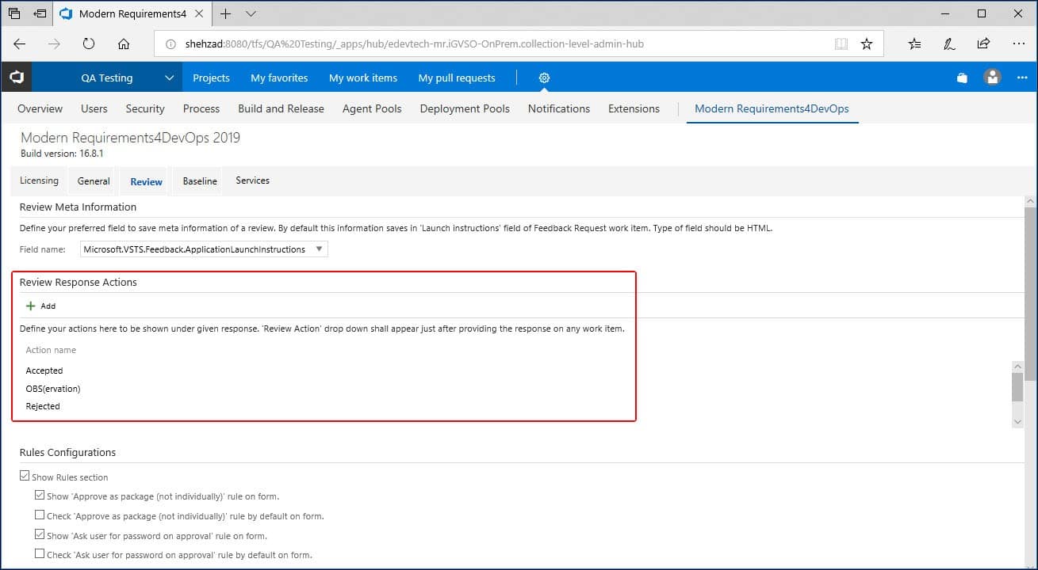This screenshot has height=570, width=1038.
Task: Toggle Show 'Approve as package' rule checkbox
Action: click(x=40, y=496)
